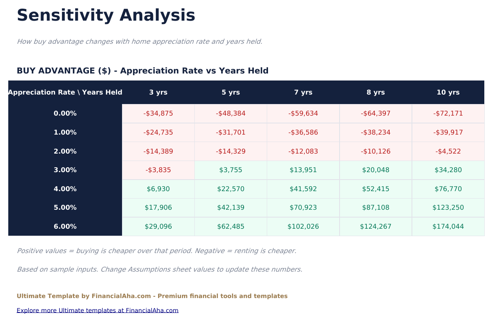493x322 pixels.
Task: Click the $174,044 cell
Action: coord(448,227)
